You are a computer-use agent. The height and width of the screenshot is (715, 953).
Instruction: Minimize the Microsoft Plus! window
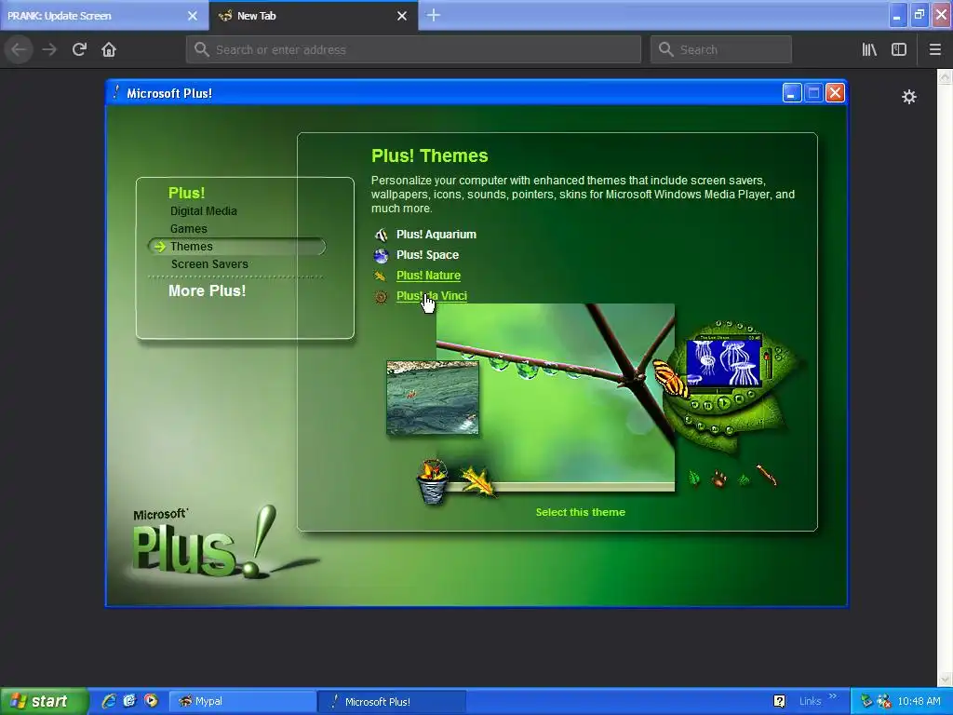point(791,93)
